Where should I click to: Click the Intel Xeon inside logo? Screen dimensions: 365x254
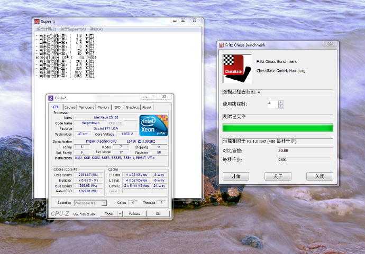(153, 126)
